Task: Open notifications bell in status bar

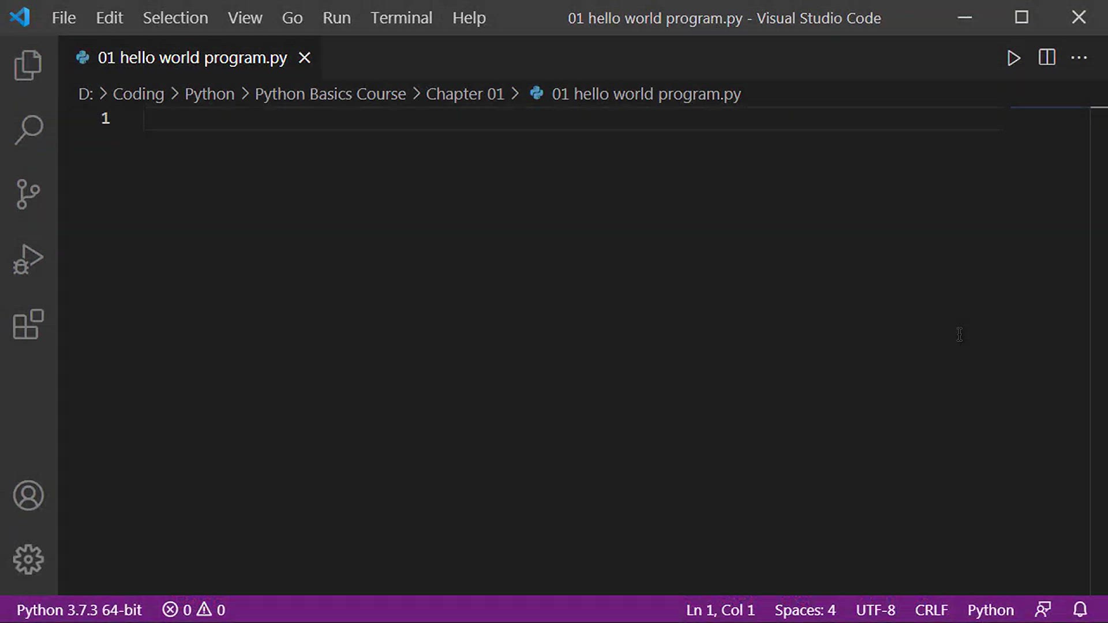Action: click(x=1080, y=610)
